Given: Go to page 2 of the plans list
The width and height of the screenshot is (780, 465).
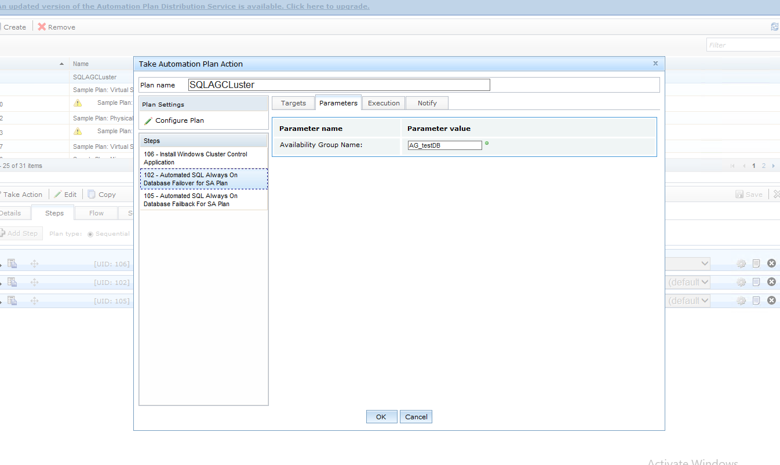Looking at the screenshot, I should pyautogui.click(x=764, y=166).
